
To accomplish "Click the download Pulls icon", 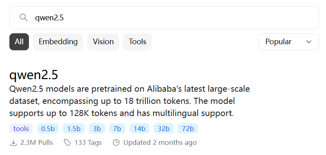I will pos(13,142).
